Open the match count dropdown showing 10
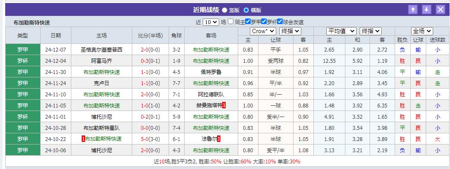Image resolution: width=450 pixels, height=169 pixels. point(211,22)
